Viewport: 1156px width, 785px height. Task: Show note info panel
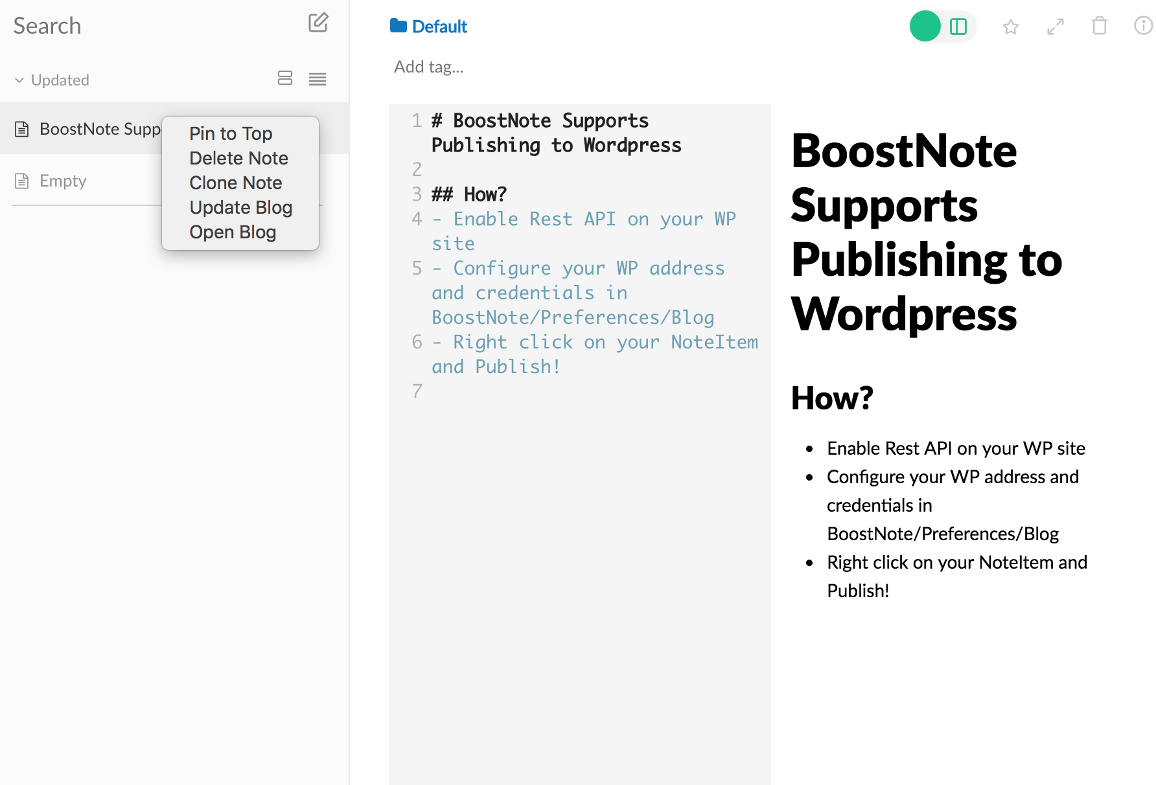pos(1143,25)
